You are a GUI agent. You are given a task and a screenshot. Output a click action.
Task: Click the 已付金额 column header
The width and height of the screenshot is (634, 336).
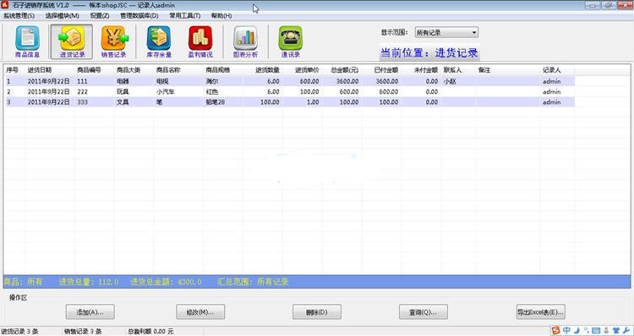pyautogui.click(x=381, y=70)
